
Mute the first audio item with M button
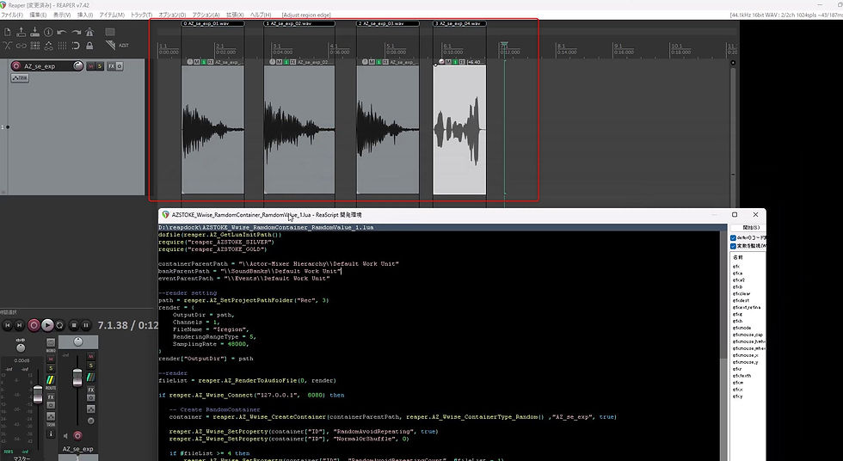[197, 62]
